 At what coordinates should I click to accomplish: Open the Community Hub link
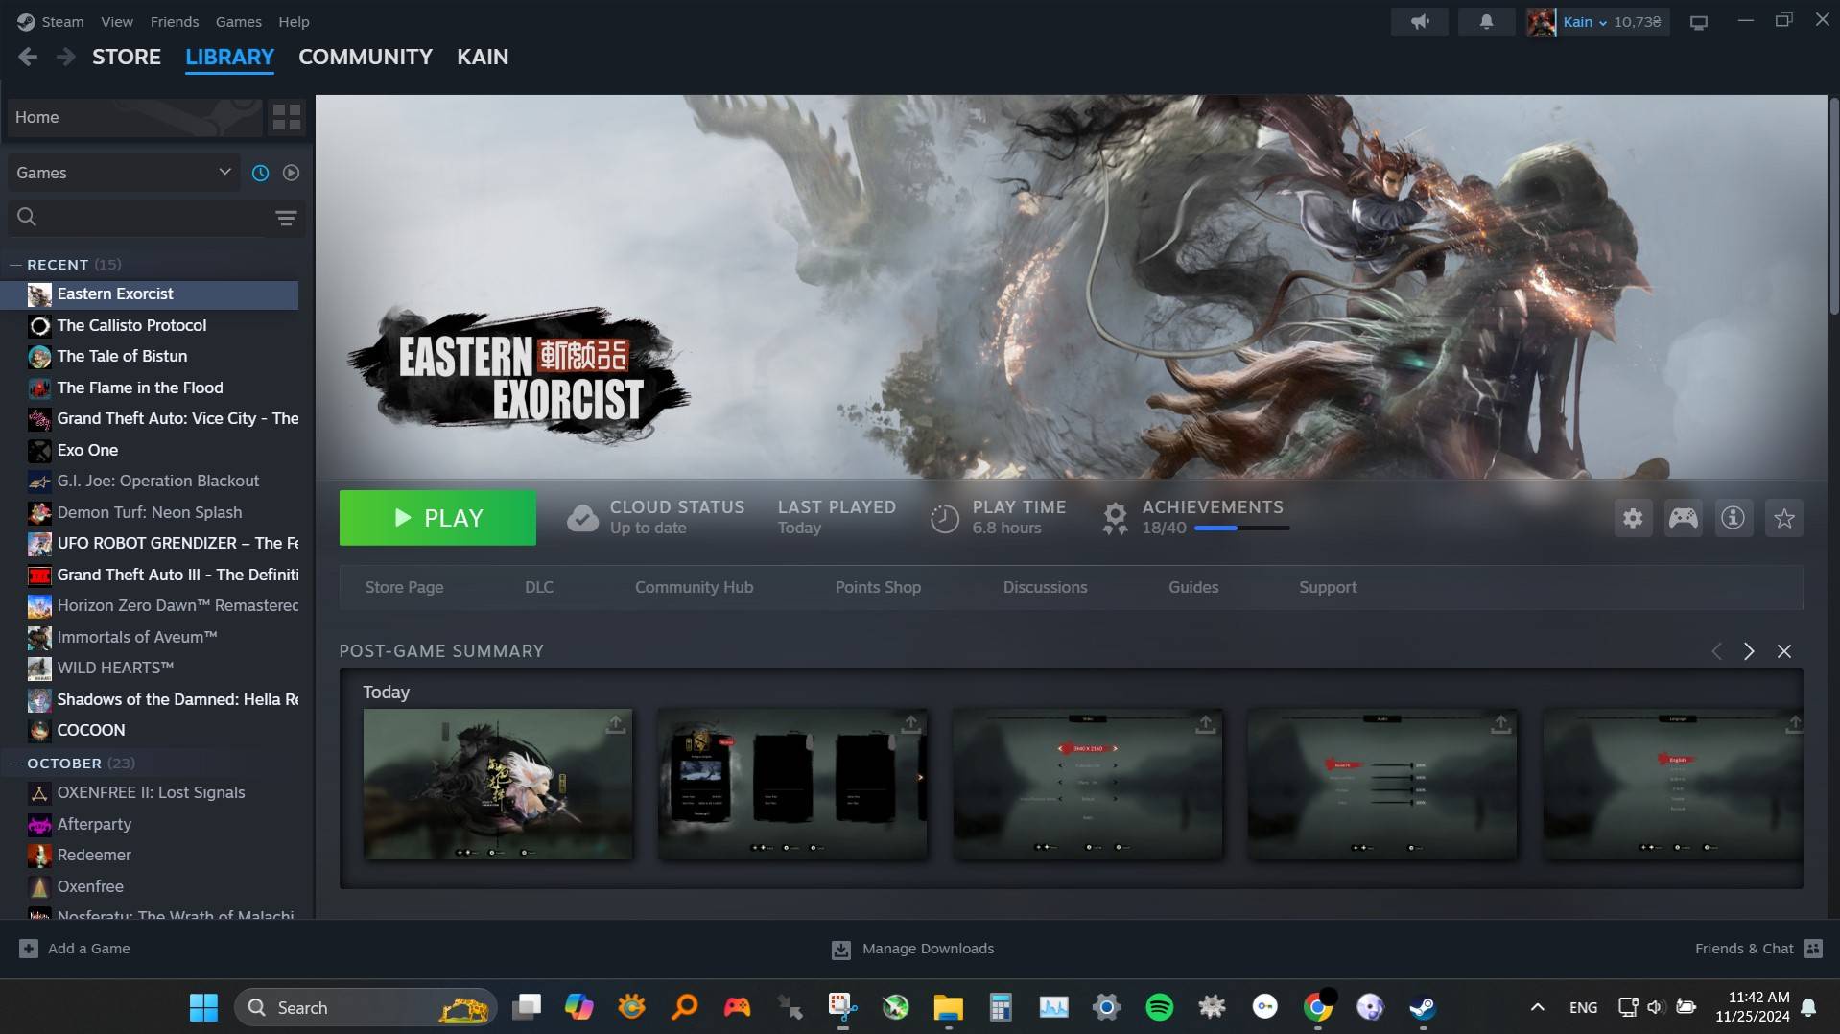click(694, 587)
